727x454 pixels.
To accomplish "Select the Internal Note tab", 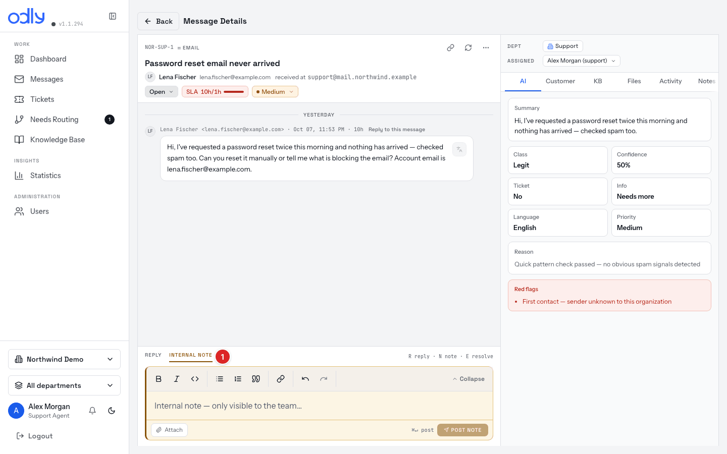I will coord(190,355).
